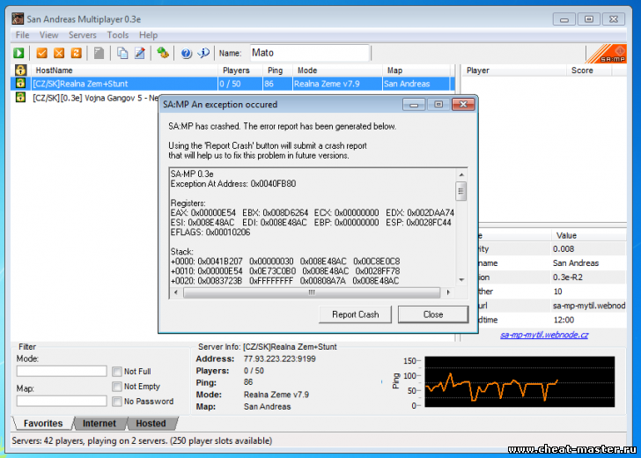Toggle the Not Empty filter checkbox
Screen dimensions: 641x458
[x=117, y=387]
